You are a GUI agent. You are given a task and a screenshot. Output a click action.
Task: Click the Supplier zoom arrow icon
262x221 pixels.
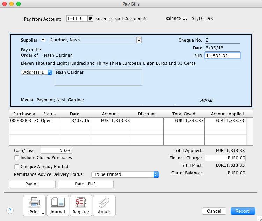point(44,40)
